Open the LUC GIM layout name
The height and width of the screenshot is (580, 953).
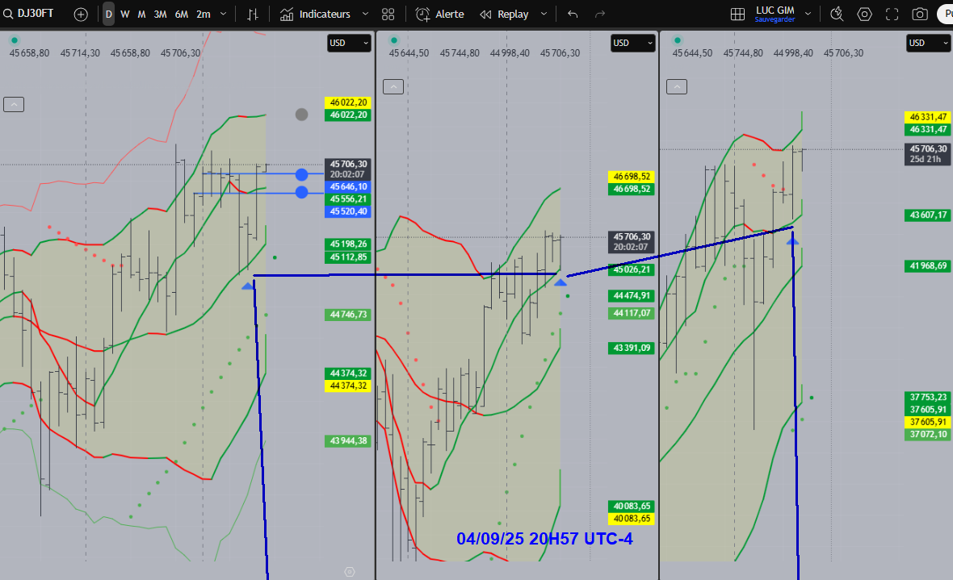click(x=775, y=10)
